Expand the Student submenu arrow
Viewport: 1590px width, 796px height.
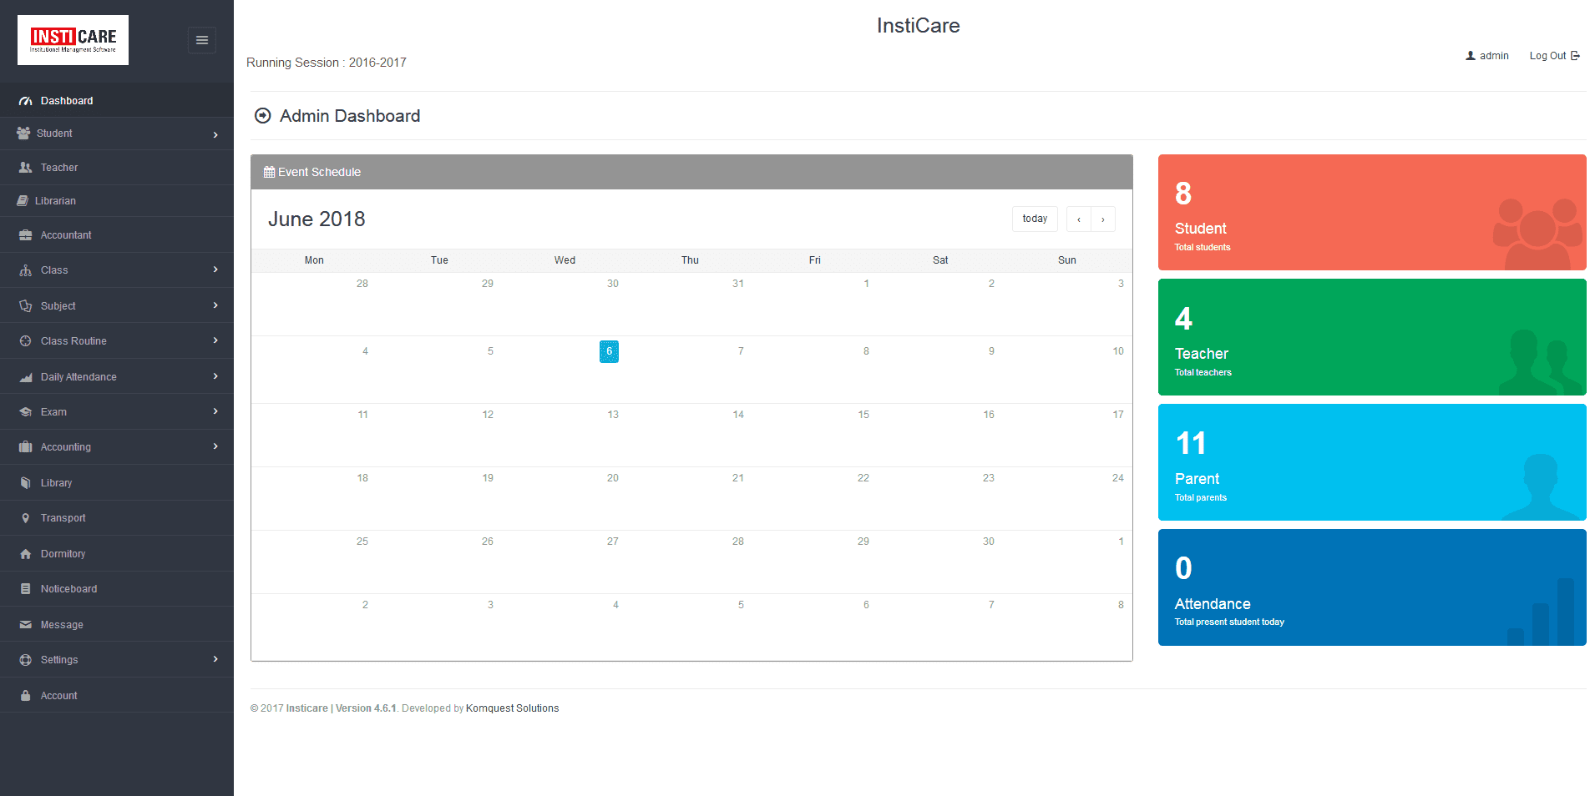pos(215,134)
